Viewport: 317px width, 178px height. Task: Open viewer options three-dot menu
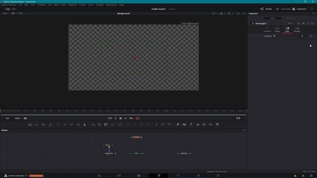coord(244,13)
